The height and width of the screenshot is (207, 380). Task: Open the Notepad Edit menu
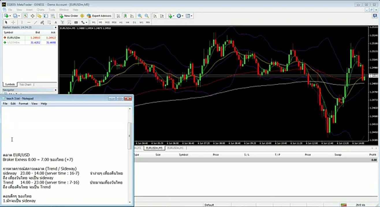[13, 103]
